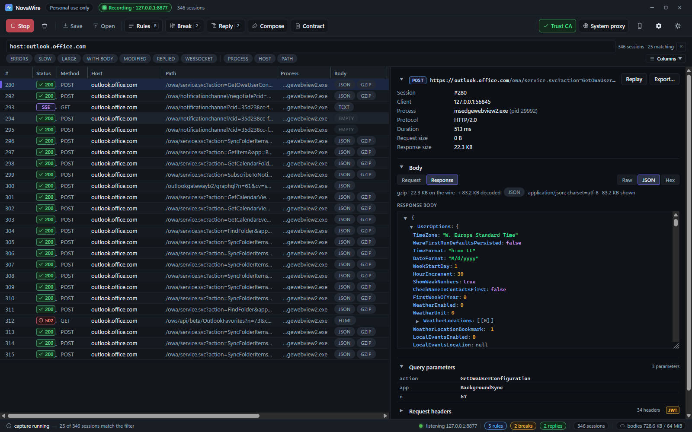This screenshot has height=432, width=692.
Task: Click the Open toolbar item
Action: coord(104,26)
